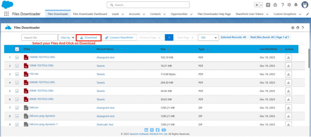This screenshot has height=137, width=311.
Task: Uncheck the 3dicons-png-dynamic row checkbox
Action: pos(17,116)
